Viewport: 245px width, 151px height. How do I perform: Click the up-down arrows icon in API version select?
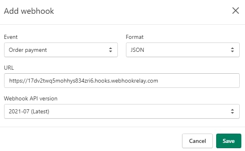[232, 111]
